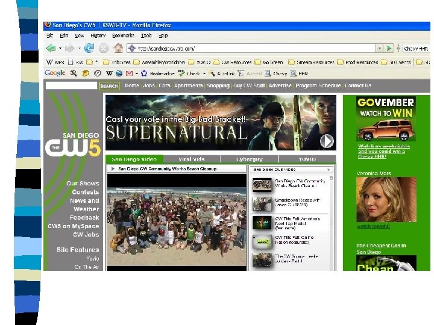This screenshot has width=434, height=325.
Task: Click the Contact Us navigation link
Action: (x=357, y=85)
